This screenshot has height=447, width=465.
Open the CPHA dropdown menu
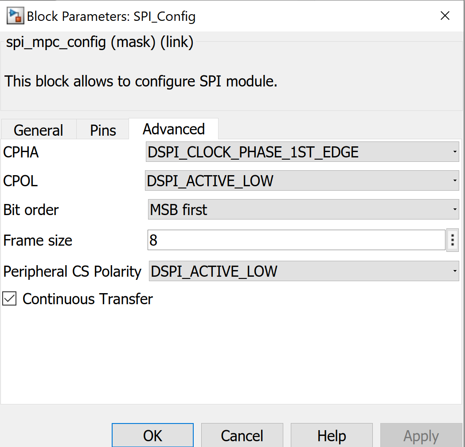301,152
